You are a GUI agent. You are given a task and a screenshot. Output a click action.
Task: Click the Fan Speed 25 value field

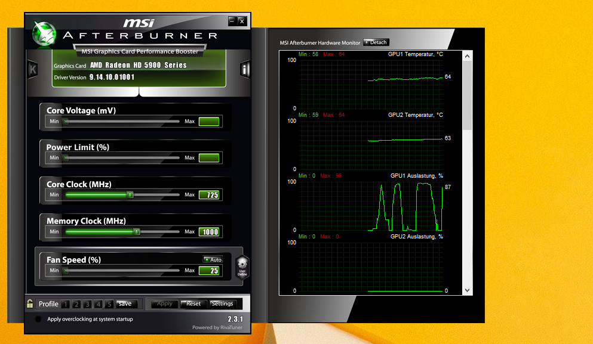pos(209,270)
